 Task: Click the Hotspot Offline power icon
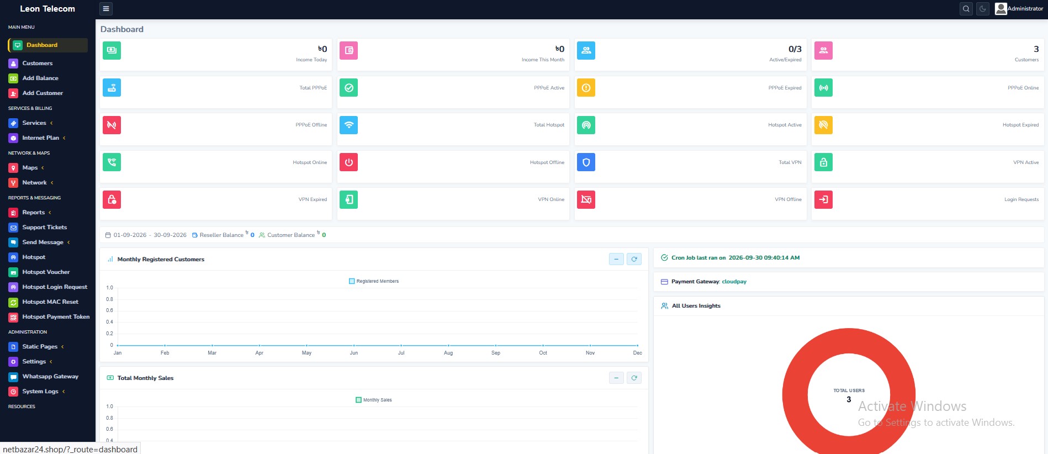pyautogui.click(x=348, y=162)
